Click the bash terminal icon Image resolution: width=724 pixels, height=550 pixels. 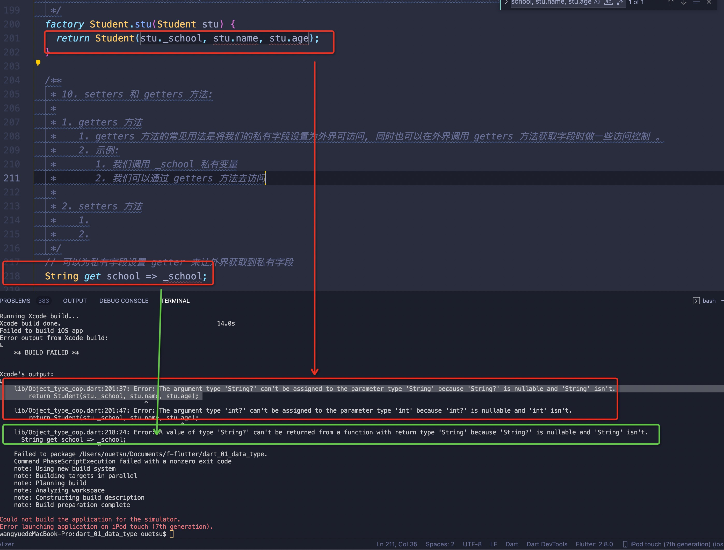pyautogui.click(x=696, y=301)
